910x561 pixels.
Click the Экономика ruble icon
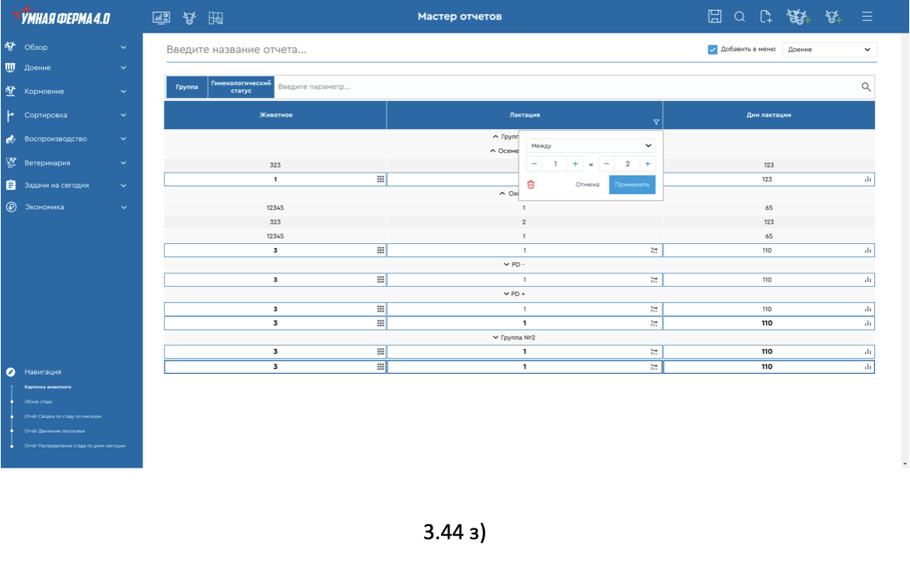click(x=10, y=207)
